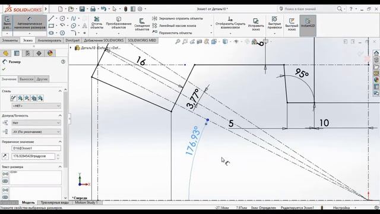This screenshot has width=380, height=214.
Task: Select the Circle sketch tool
Action: tap(62, 18)
